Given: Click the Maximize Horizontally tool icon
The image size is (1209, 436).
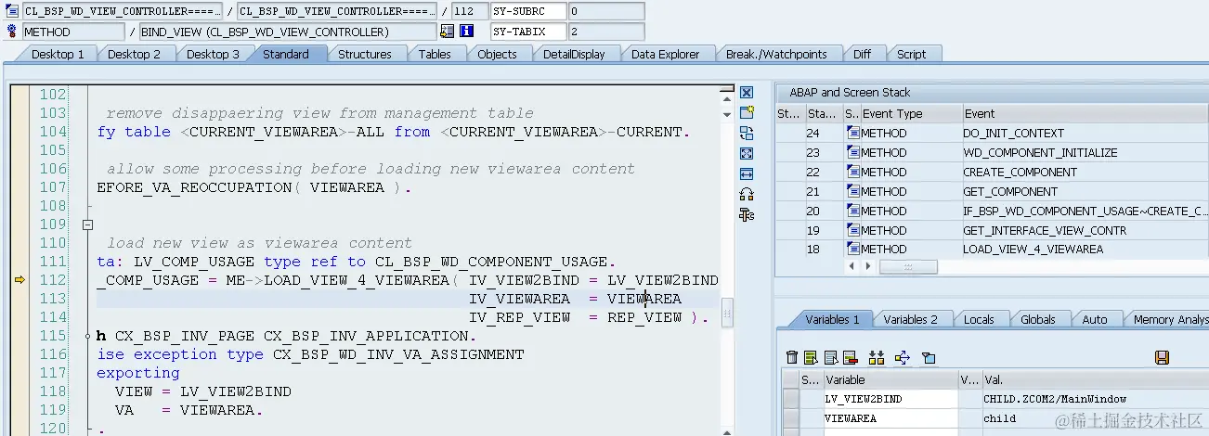Looking at the screenshot, I should [747, 173].
